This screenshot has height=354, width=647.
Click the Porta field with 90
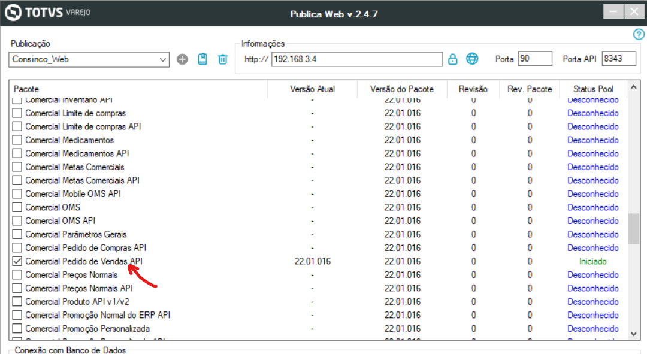pyautogui.click(x=535, y=59)
